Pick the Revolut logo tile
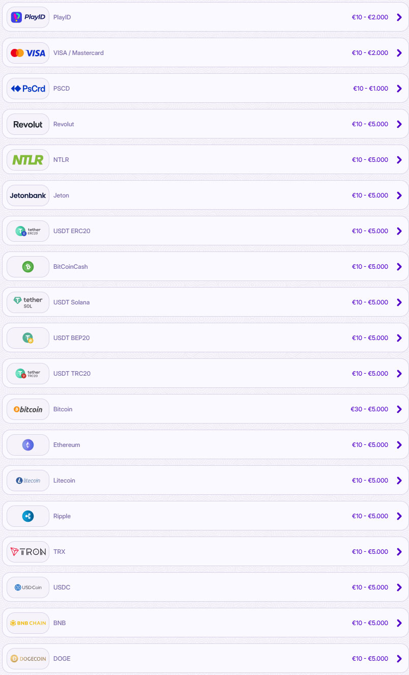The width and height of the screenshot is (409, 675). click(x=28, y=124)
